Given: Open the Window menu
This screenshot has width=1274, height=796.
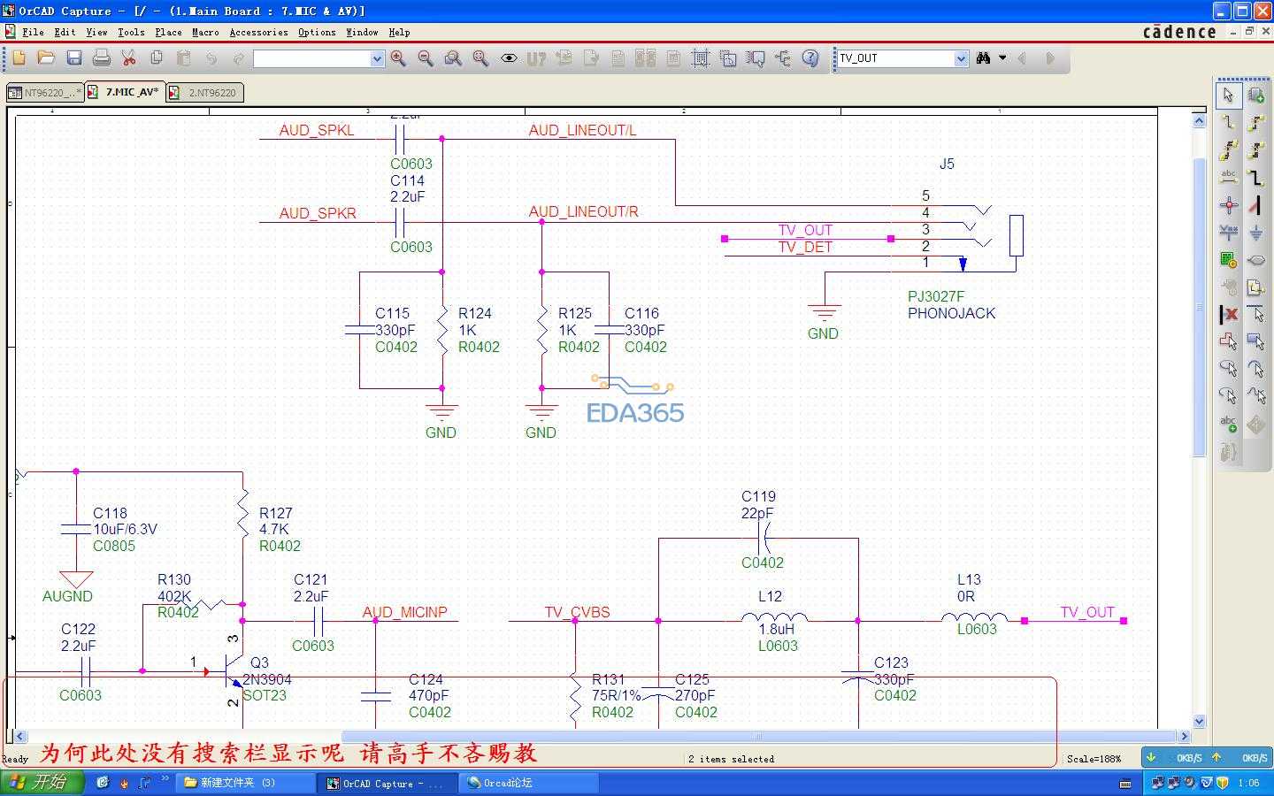Looking at the screenshot, I should [x=362, y=32].
